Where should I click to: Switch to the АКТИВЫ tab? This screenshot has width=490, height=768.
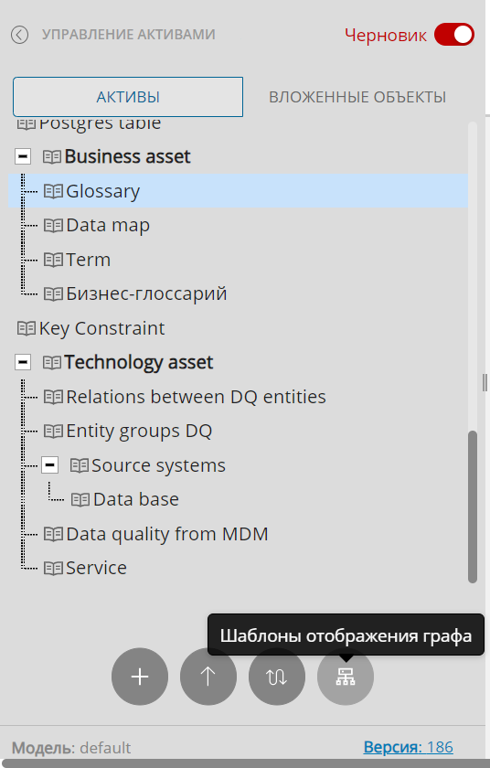(128, 97)
